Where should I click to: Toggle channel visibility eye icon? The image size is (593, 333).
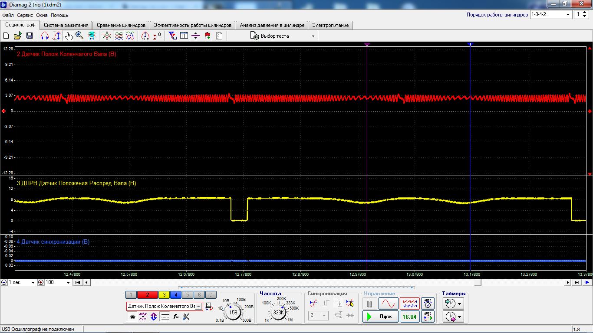point(132,317)
